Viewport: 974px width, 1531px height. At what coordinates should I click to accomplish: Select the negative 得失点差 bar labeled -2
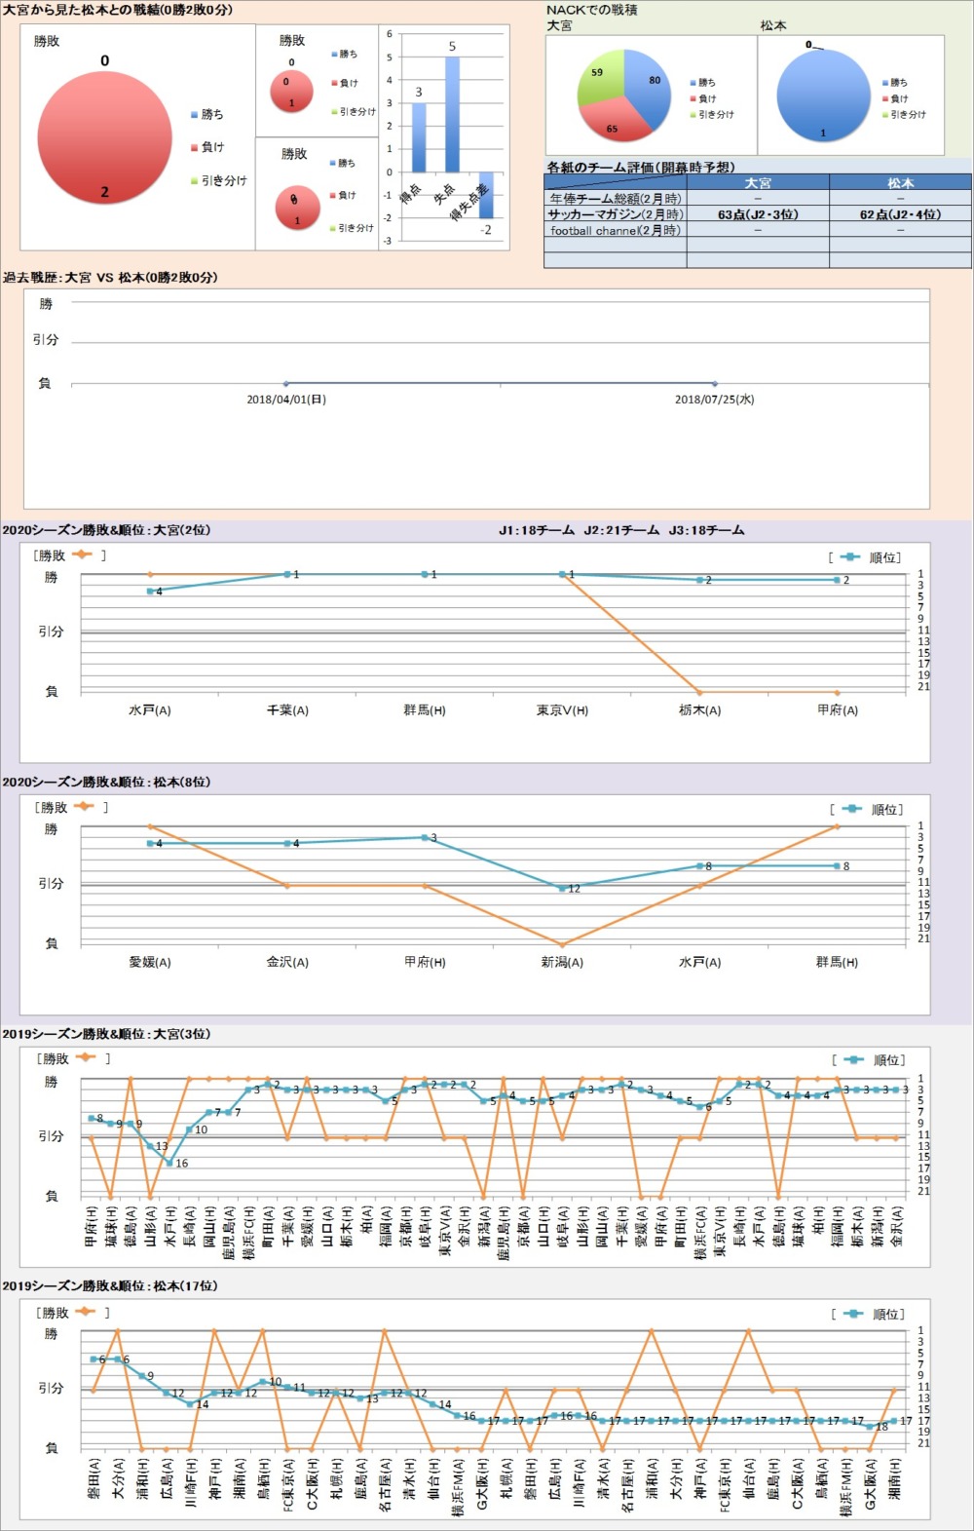(485, 195)
